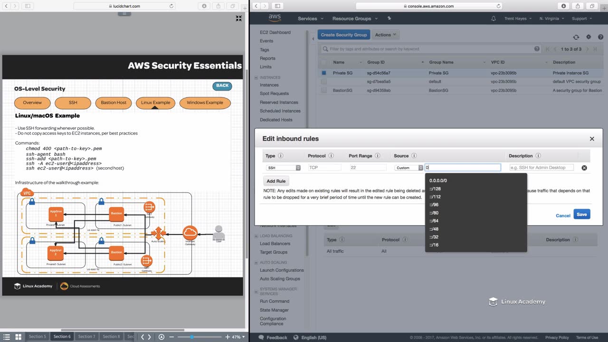Focus the source CIDR input field

[x=463, y=168]
